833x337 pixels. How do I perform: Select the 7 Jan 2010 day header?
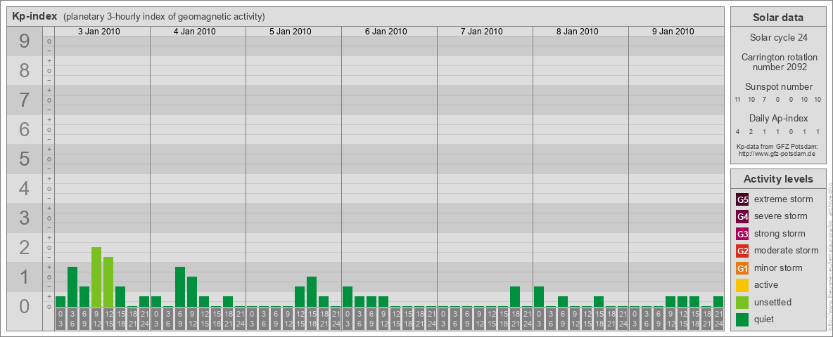point(481,32)
